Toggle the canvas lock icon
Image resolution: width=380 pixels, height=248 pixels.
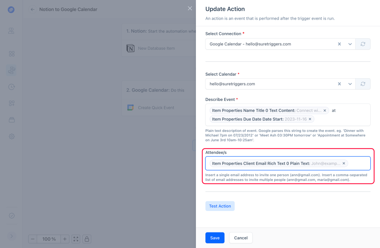86,239
